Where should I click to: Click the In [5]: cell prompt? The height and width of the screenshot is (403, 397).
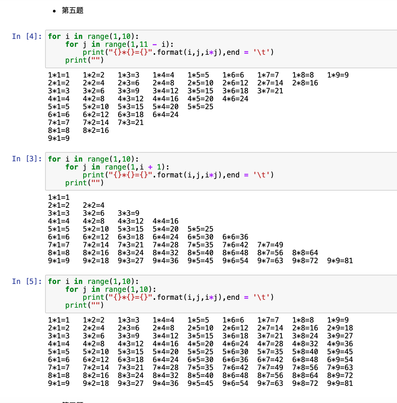tap(26, 281)
